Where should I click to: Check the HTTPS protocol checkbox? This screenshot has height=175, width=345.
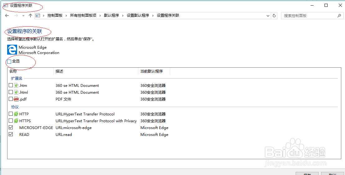11,121
